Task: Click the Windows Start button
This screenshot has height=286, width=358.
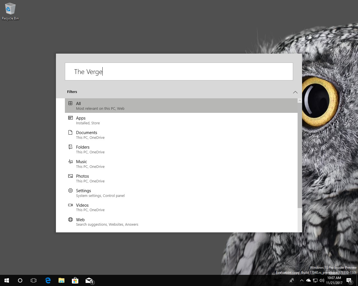Action: point(7,280)
